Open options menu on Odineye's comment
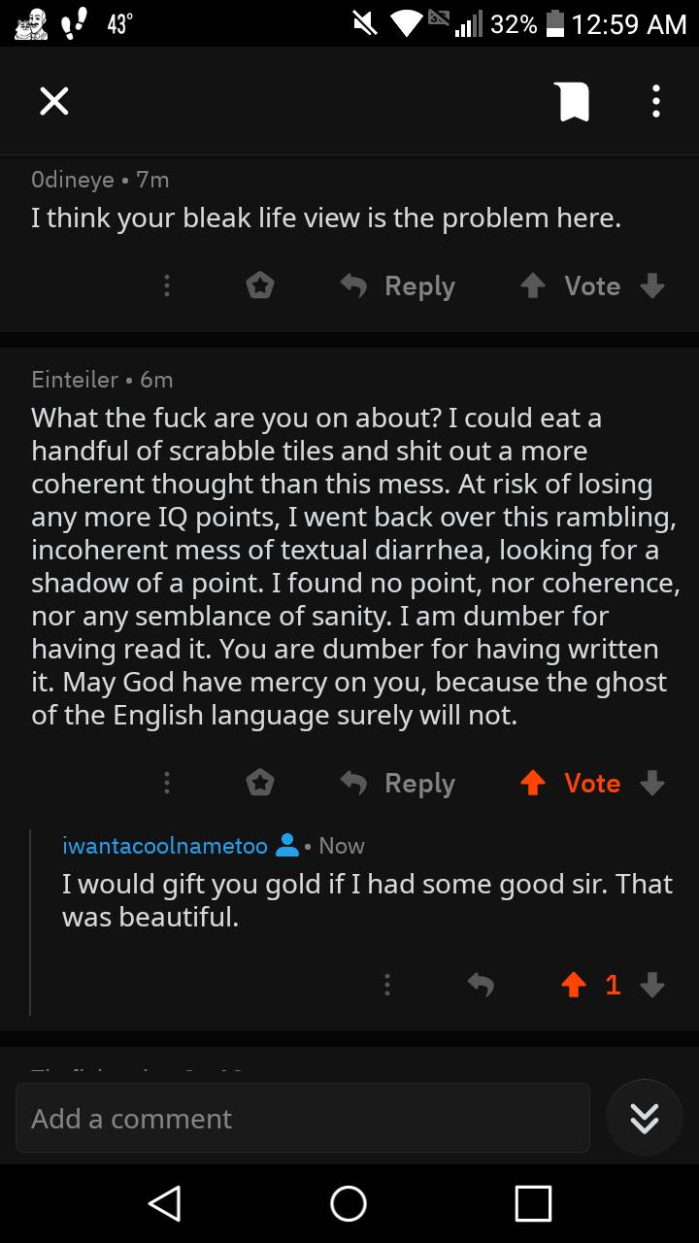Image resolution: width=699 pixels, height=1243 pixels. 167,286
